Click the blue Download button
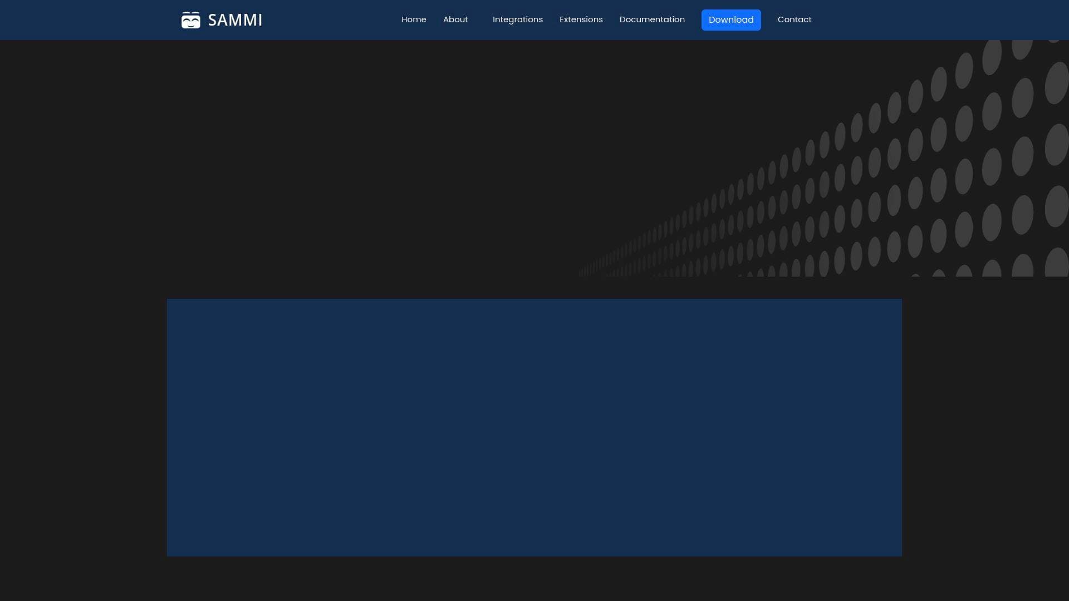 tap(731, 19)
